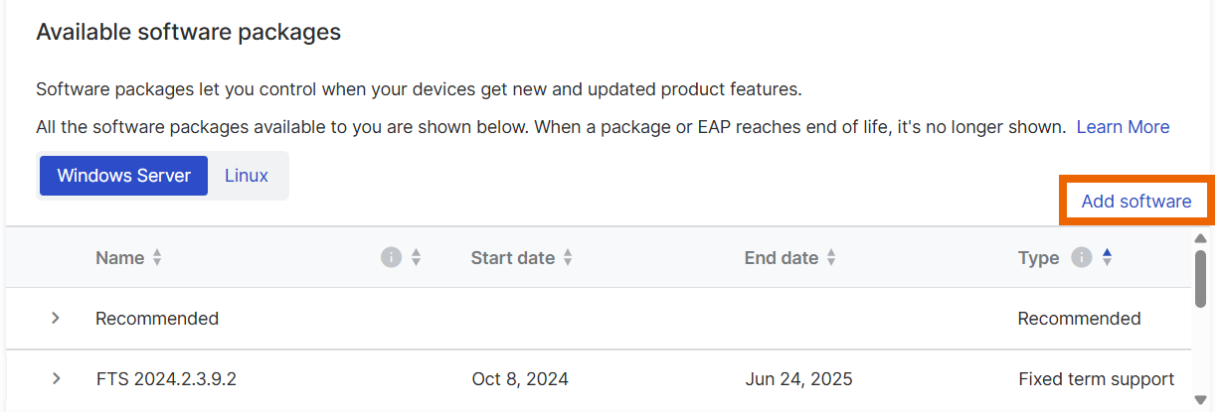Open the Learn More link
This screenshot has width=1223, height=412.
[1123, 127]
